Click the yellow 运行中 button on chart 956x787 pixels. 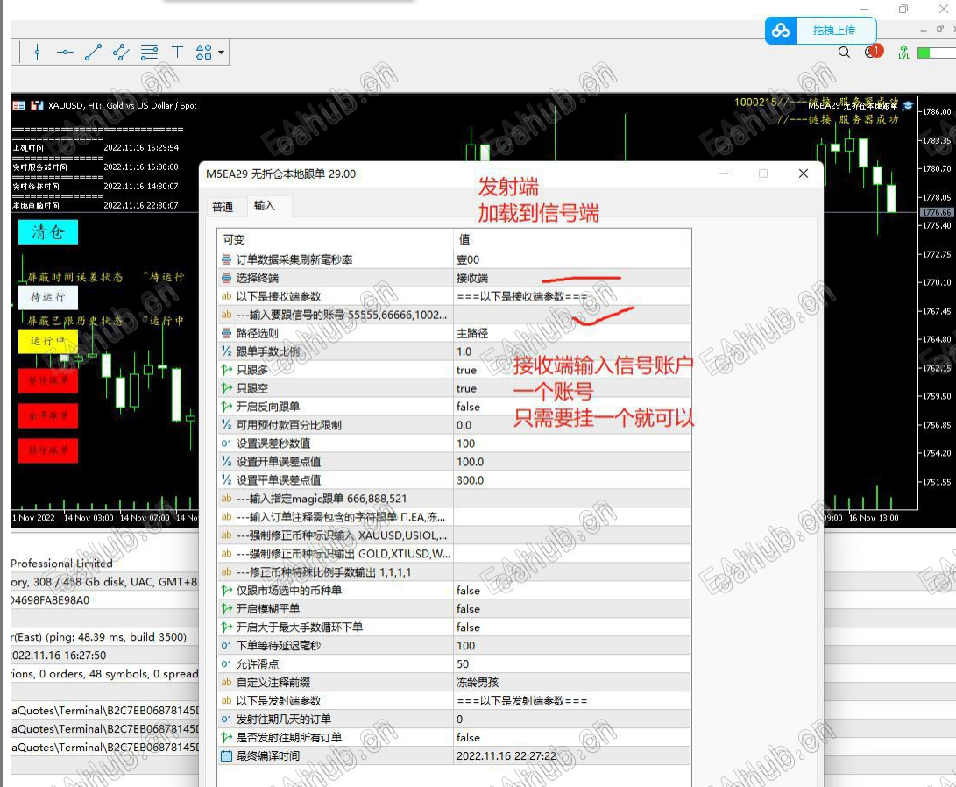click(48, 341)
